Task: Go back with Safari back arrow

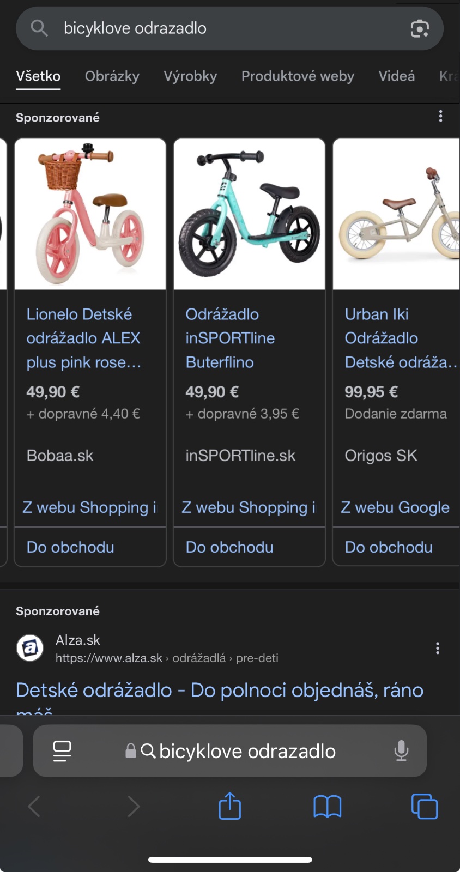Action: [x=34, y=806]
